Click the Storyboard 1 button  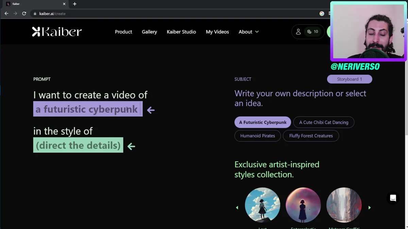(350, 79)
